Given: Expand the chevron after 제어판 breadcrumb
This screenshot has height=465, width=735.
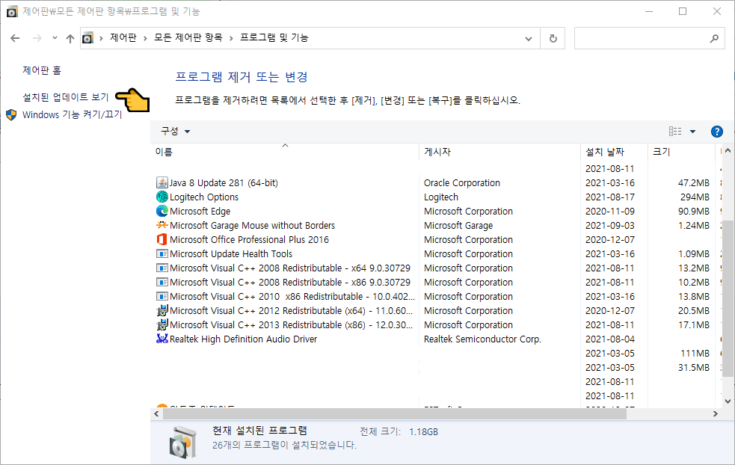Looking at the screenshot, I should point(145,38).
